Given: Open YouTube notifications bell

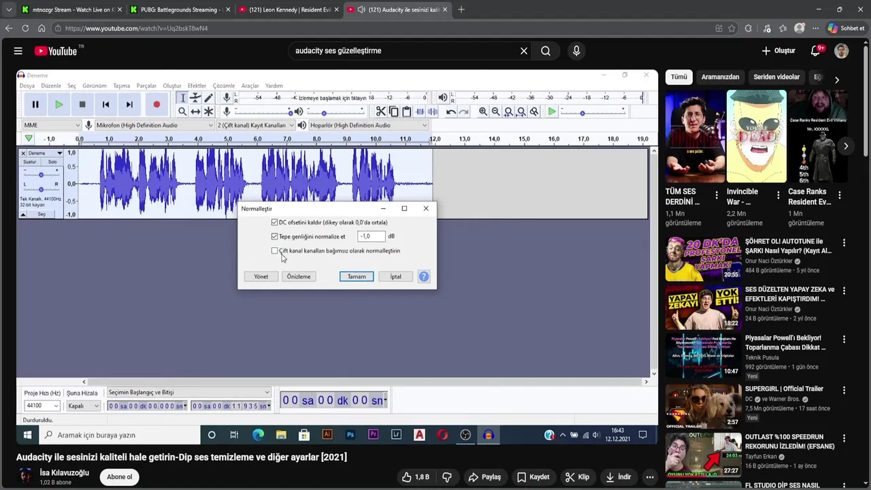Looking at the screenshot, I should (x=816, y=51).
